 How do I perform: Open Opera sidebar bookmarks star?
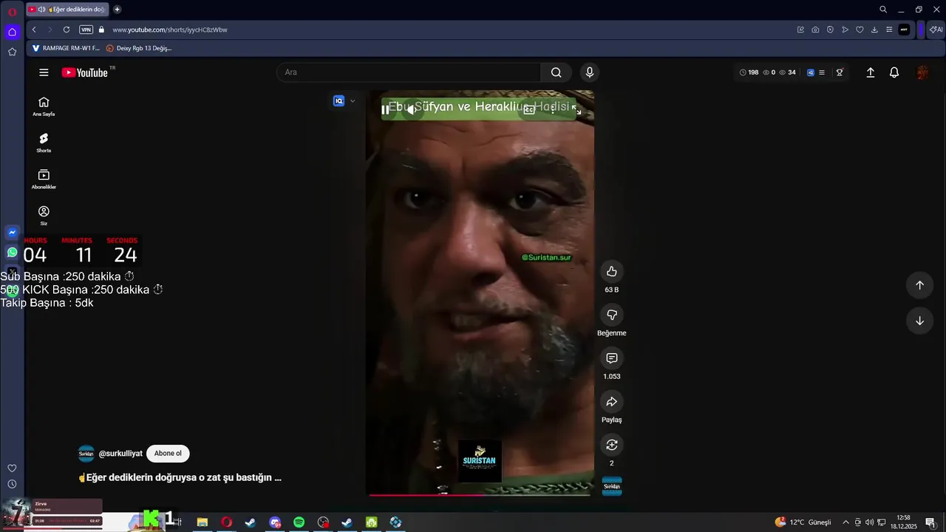[12, 52]
